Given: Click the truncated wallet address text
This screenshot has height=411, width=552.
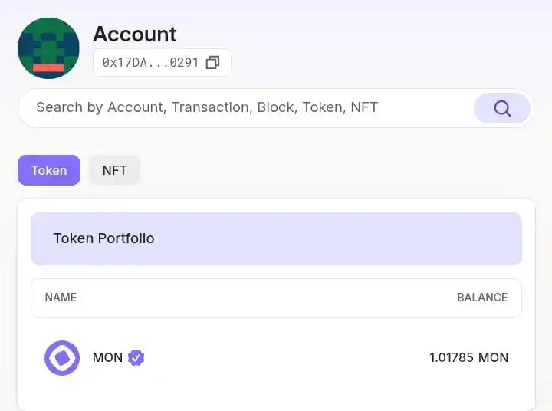Looking at the screenshot, I should [151, 62].
